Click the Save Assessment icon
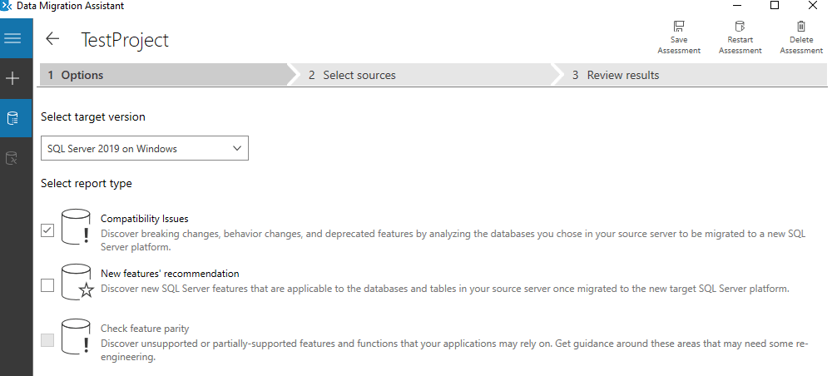 679,27
